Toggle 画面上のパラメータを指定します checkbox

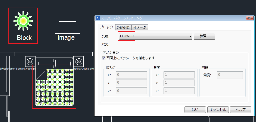coord(104,58)
